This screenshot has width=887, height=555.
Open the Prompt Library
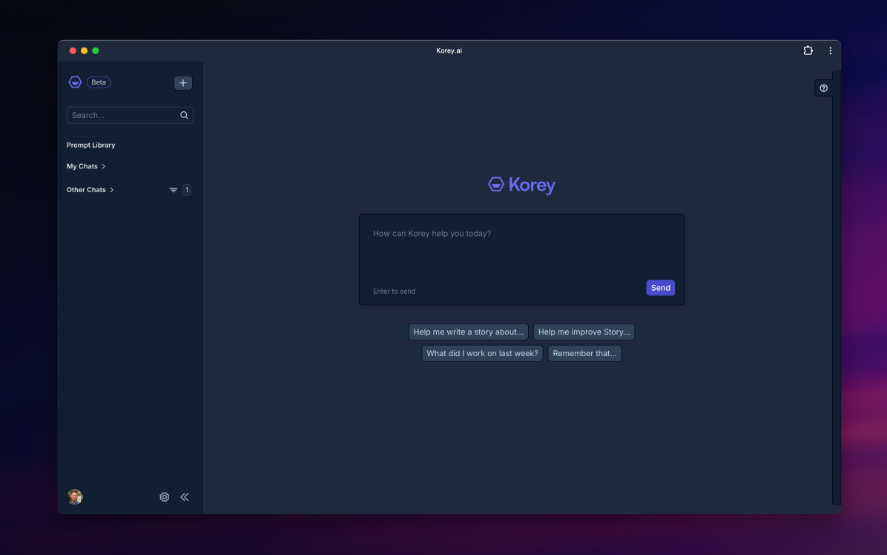coord(90,145)
